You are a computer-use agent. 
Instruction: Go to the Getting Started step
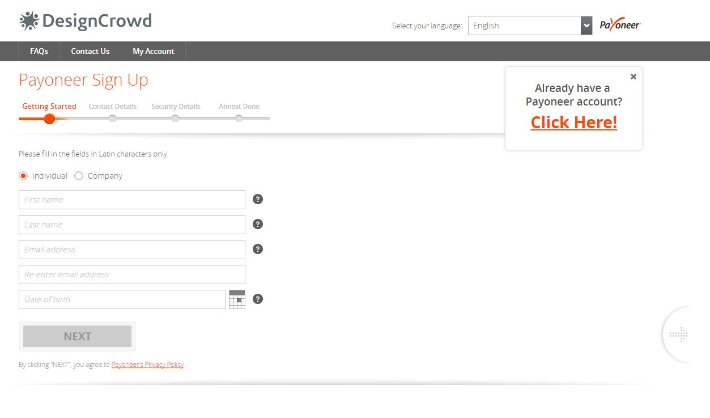click(x=49, y=106)
